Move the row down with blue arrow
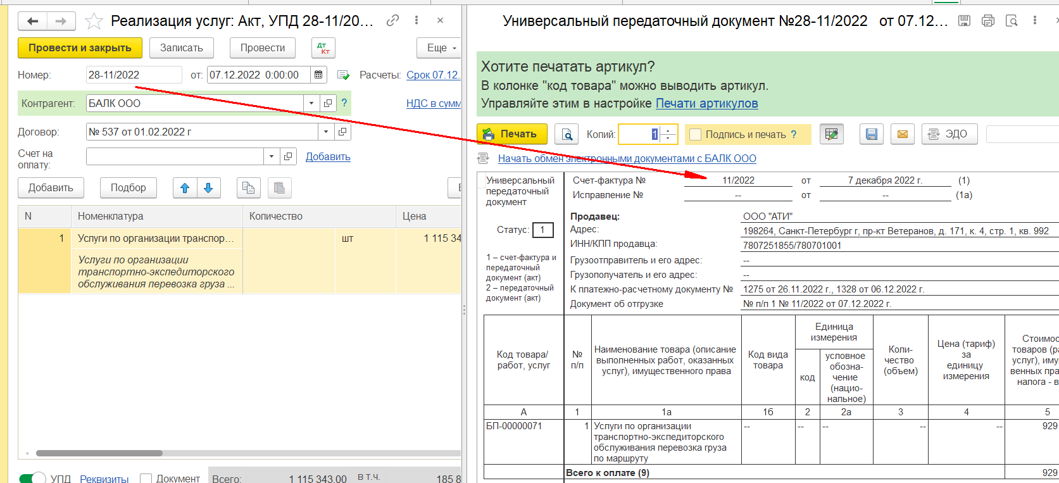1059x483 pixels. click(x=208, y=188)
